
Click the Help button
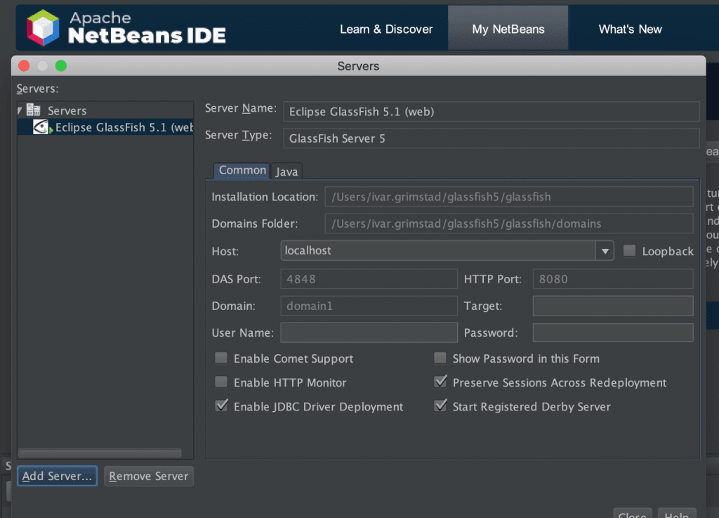pos(676,514)
